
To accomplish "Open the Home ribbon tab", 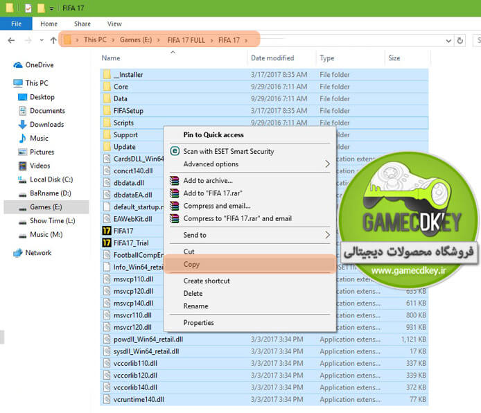I will point(49,24).
